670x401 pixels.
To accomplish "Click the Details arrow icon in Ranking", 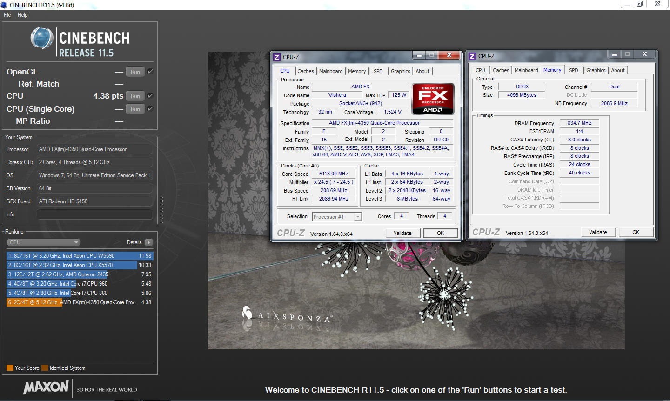I will point(149,242).
